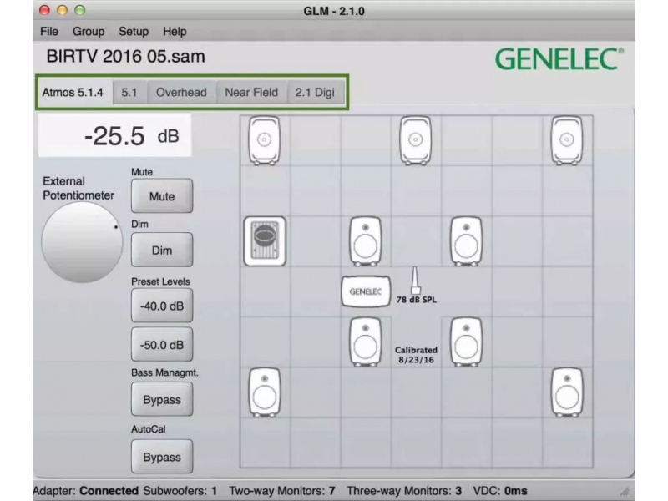Image resolution: width=668 pixels, height=501 pixels.
Task: Set preset level -40.0 dB
Action: 162,306
